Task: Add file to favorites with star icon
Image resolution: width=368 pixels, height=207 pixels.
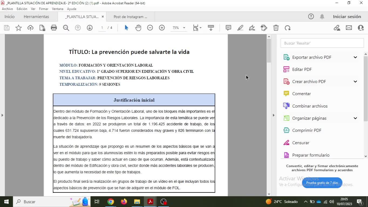Action: click(18, 28)
